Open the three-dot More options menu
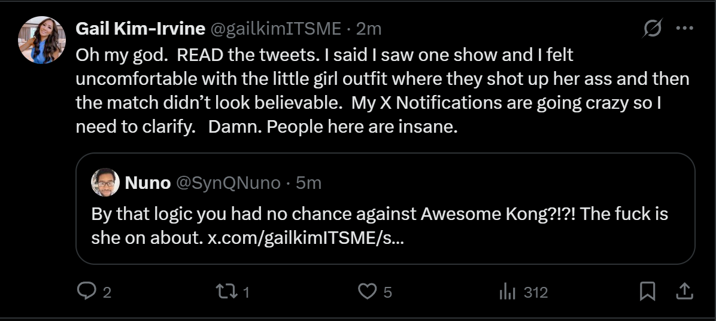 click(x=684, y=28)
